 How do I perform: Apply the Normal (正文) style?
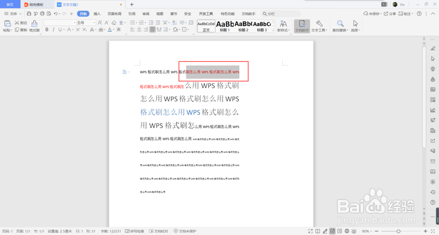[206, 26]
